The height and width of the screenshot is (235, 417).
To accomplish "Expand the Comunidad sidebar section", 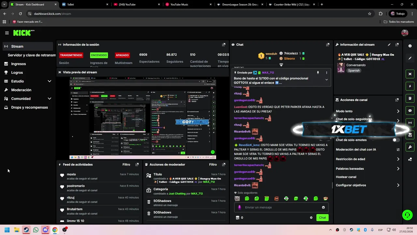I will (x=50, y=99).
